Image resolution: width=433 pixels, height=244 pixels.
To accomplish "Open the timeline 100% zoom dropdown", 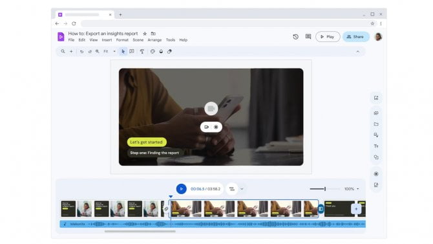I will [x=352, y=189].
